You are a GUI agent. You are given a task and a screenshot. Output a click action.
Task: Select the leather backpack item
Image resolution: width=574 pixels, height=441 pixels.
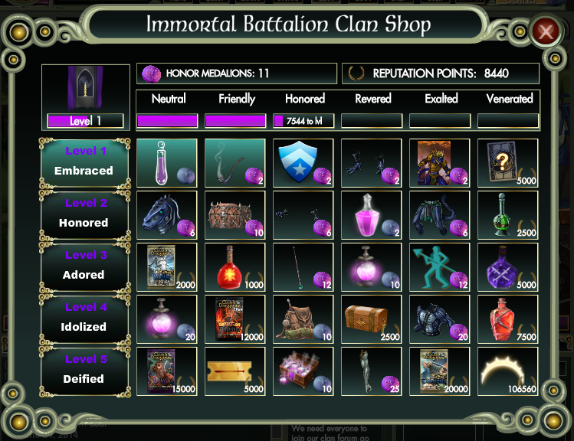303,319
